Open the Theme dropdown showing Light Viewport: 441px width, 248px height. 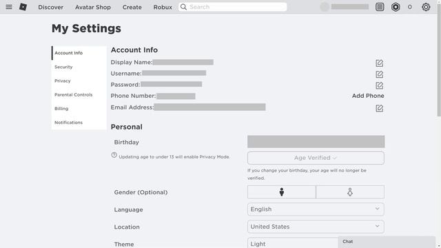292,243
